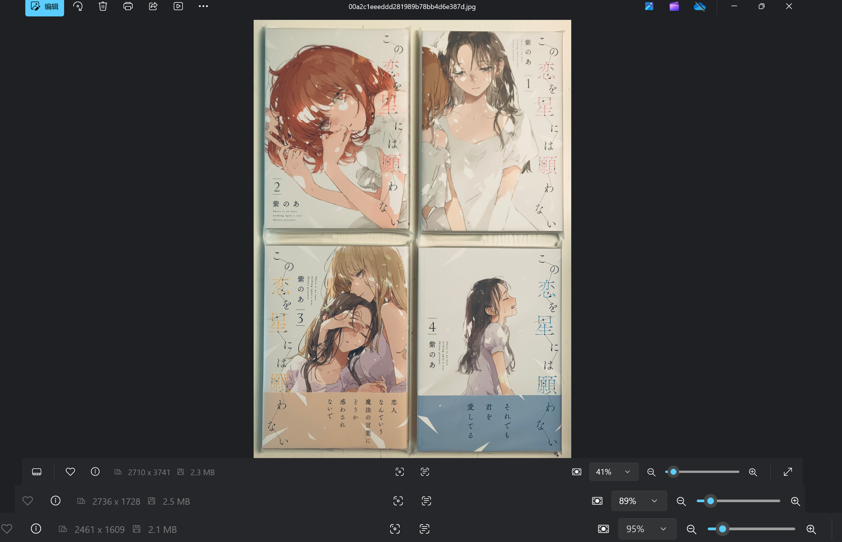Visual search icon beside 2.3 MB bar
The width and height of the screenshot is (842, 542).
(x=400, y=472)
